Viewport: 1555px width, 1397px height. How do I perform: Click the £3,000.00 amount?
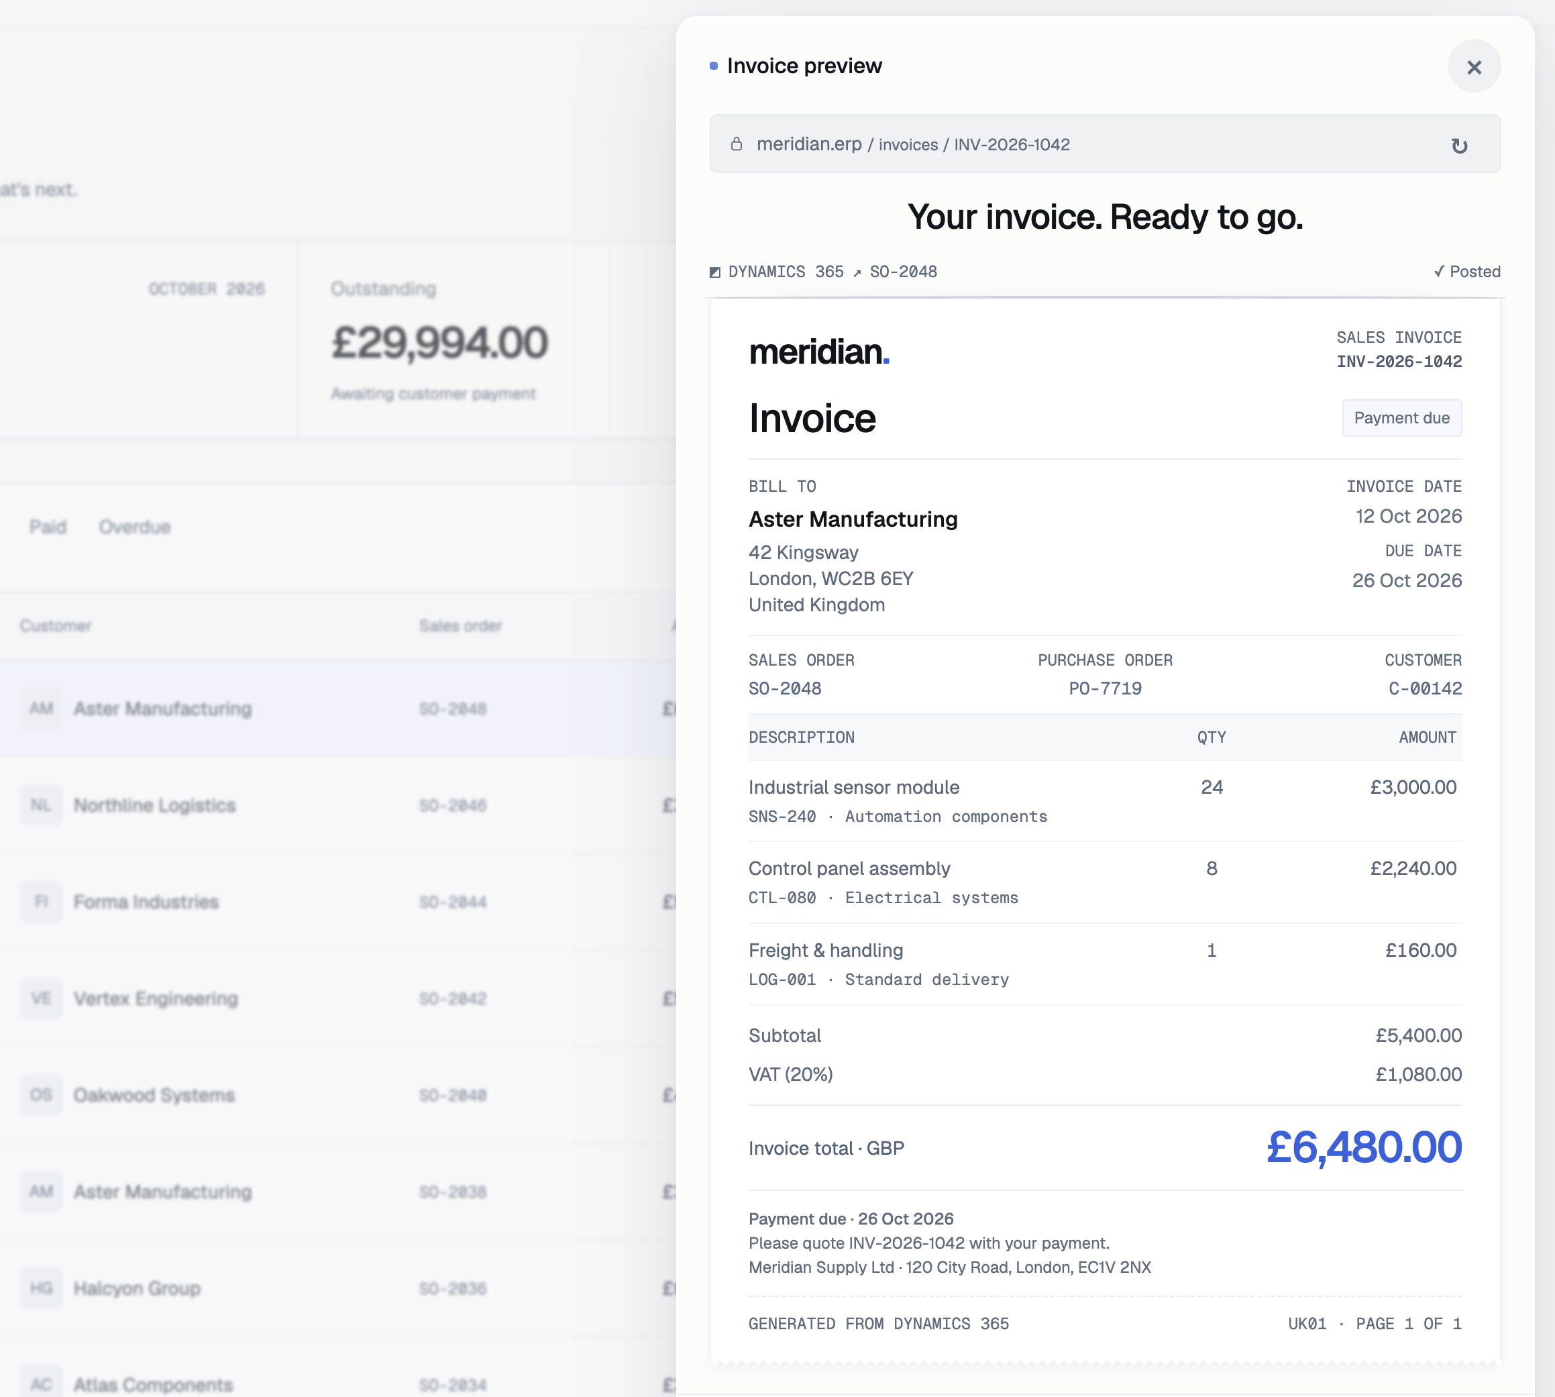1413,788
